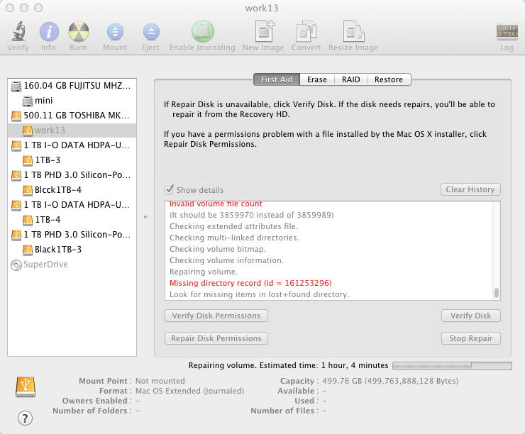Switch to the RAID tab
This screenshot has height=434, width=525.
[351, 79]
